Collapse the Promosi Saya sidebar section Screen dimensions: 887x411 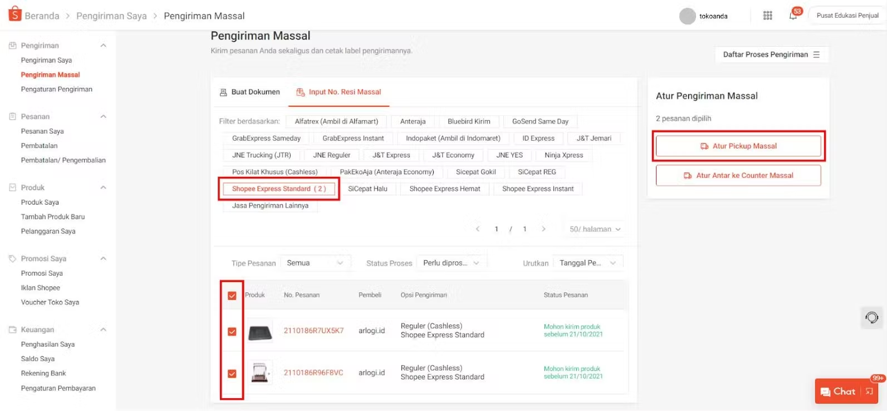[103, 259]
